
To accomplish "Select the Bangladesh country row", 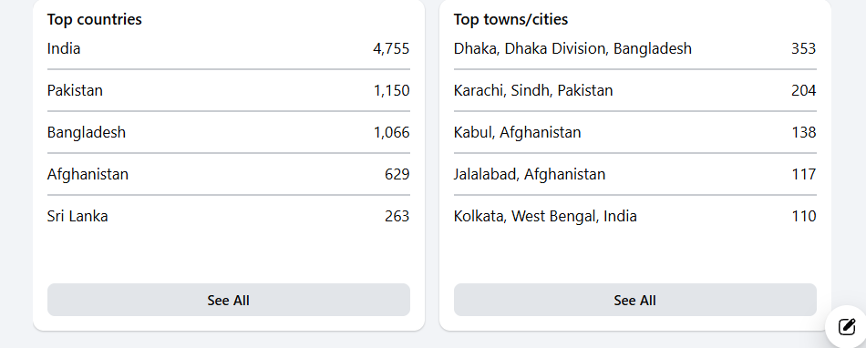I will tap(229, 132).
